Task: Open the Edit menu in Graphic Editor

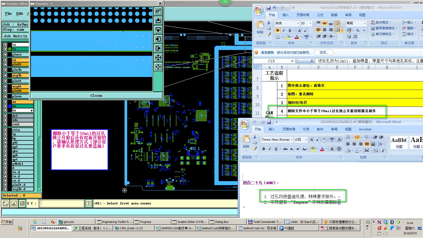Action: [x=20, y=13]
